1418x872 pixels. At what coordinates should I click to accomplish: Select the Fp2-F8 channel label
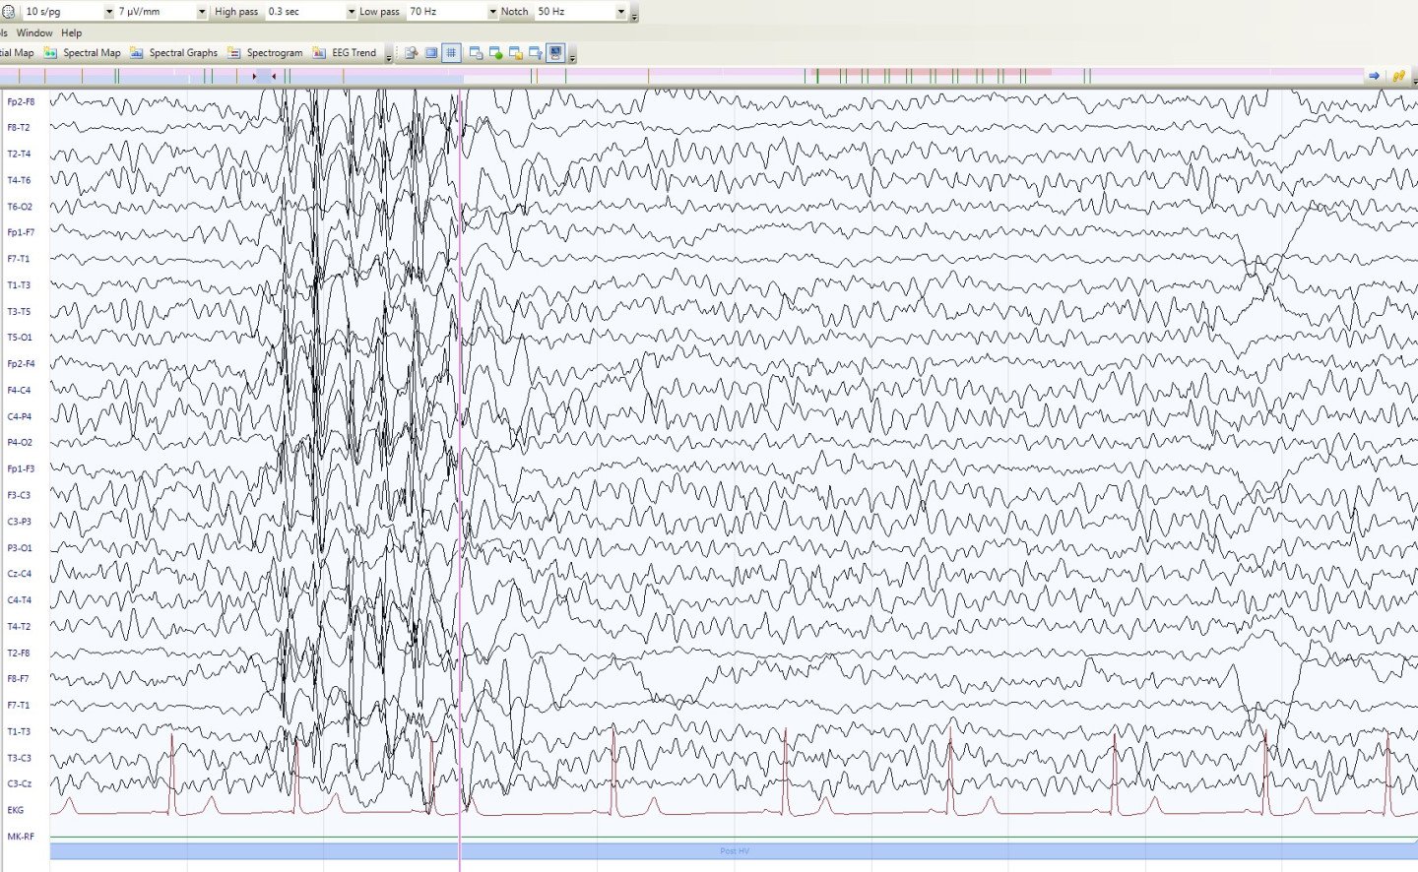(x=21, y=101)
